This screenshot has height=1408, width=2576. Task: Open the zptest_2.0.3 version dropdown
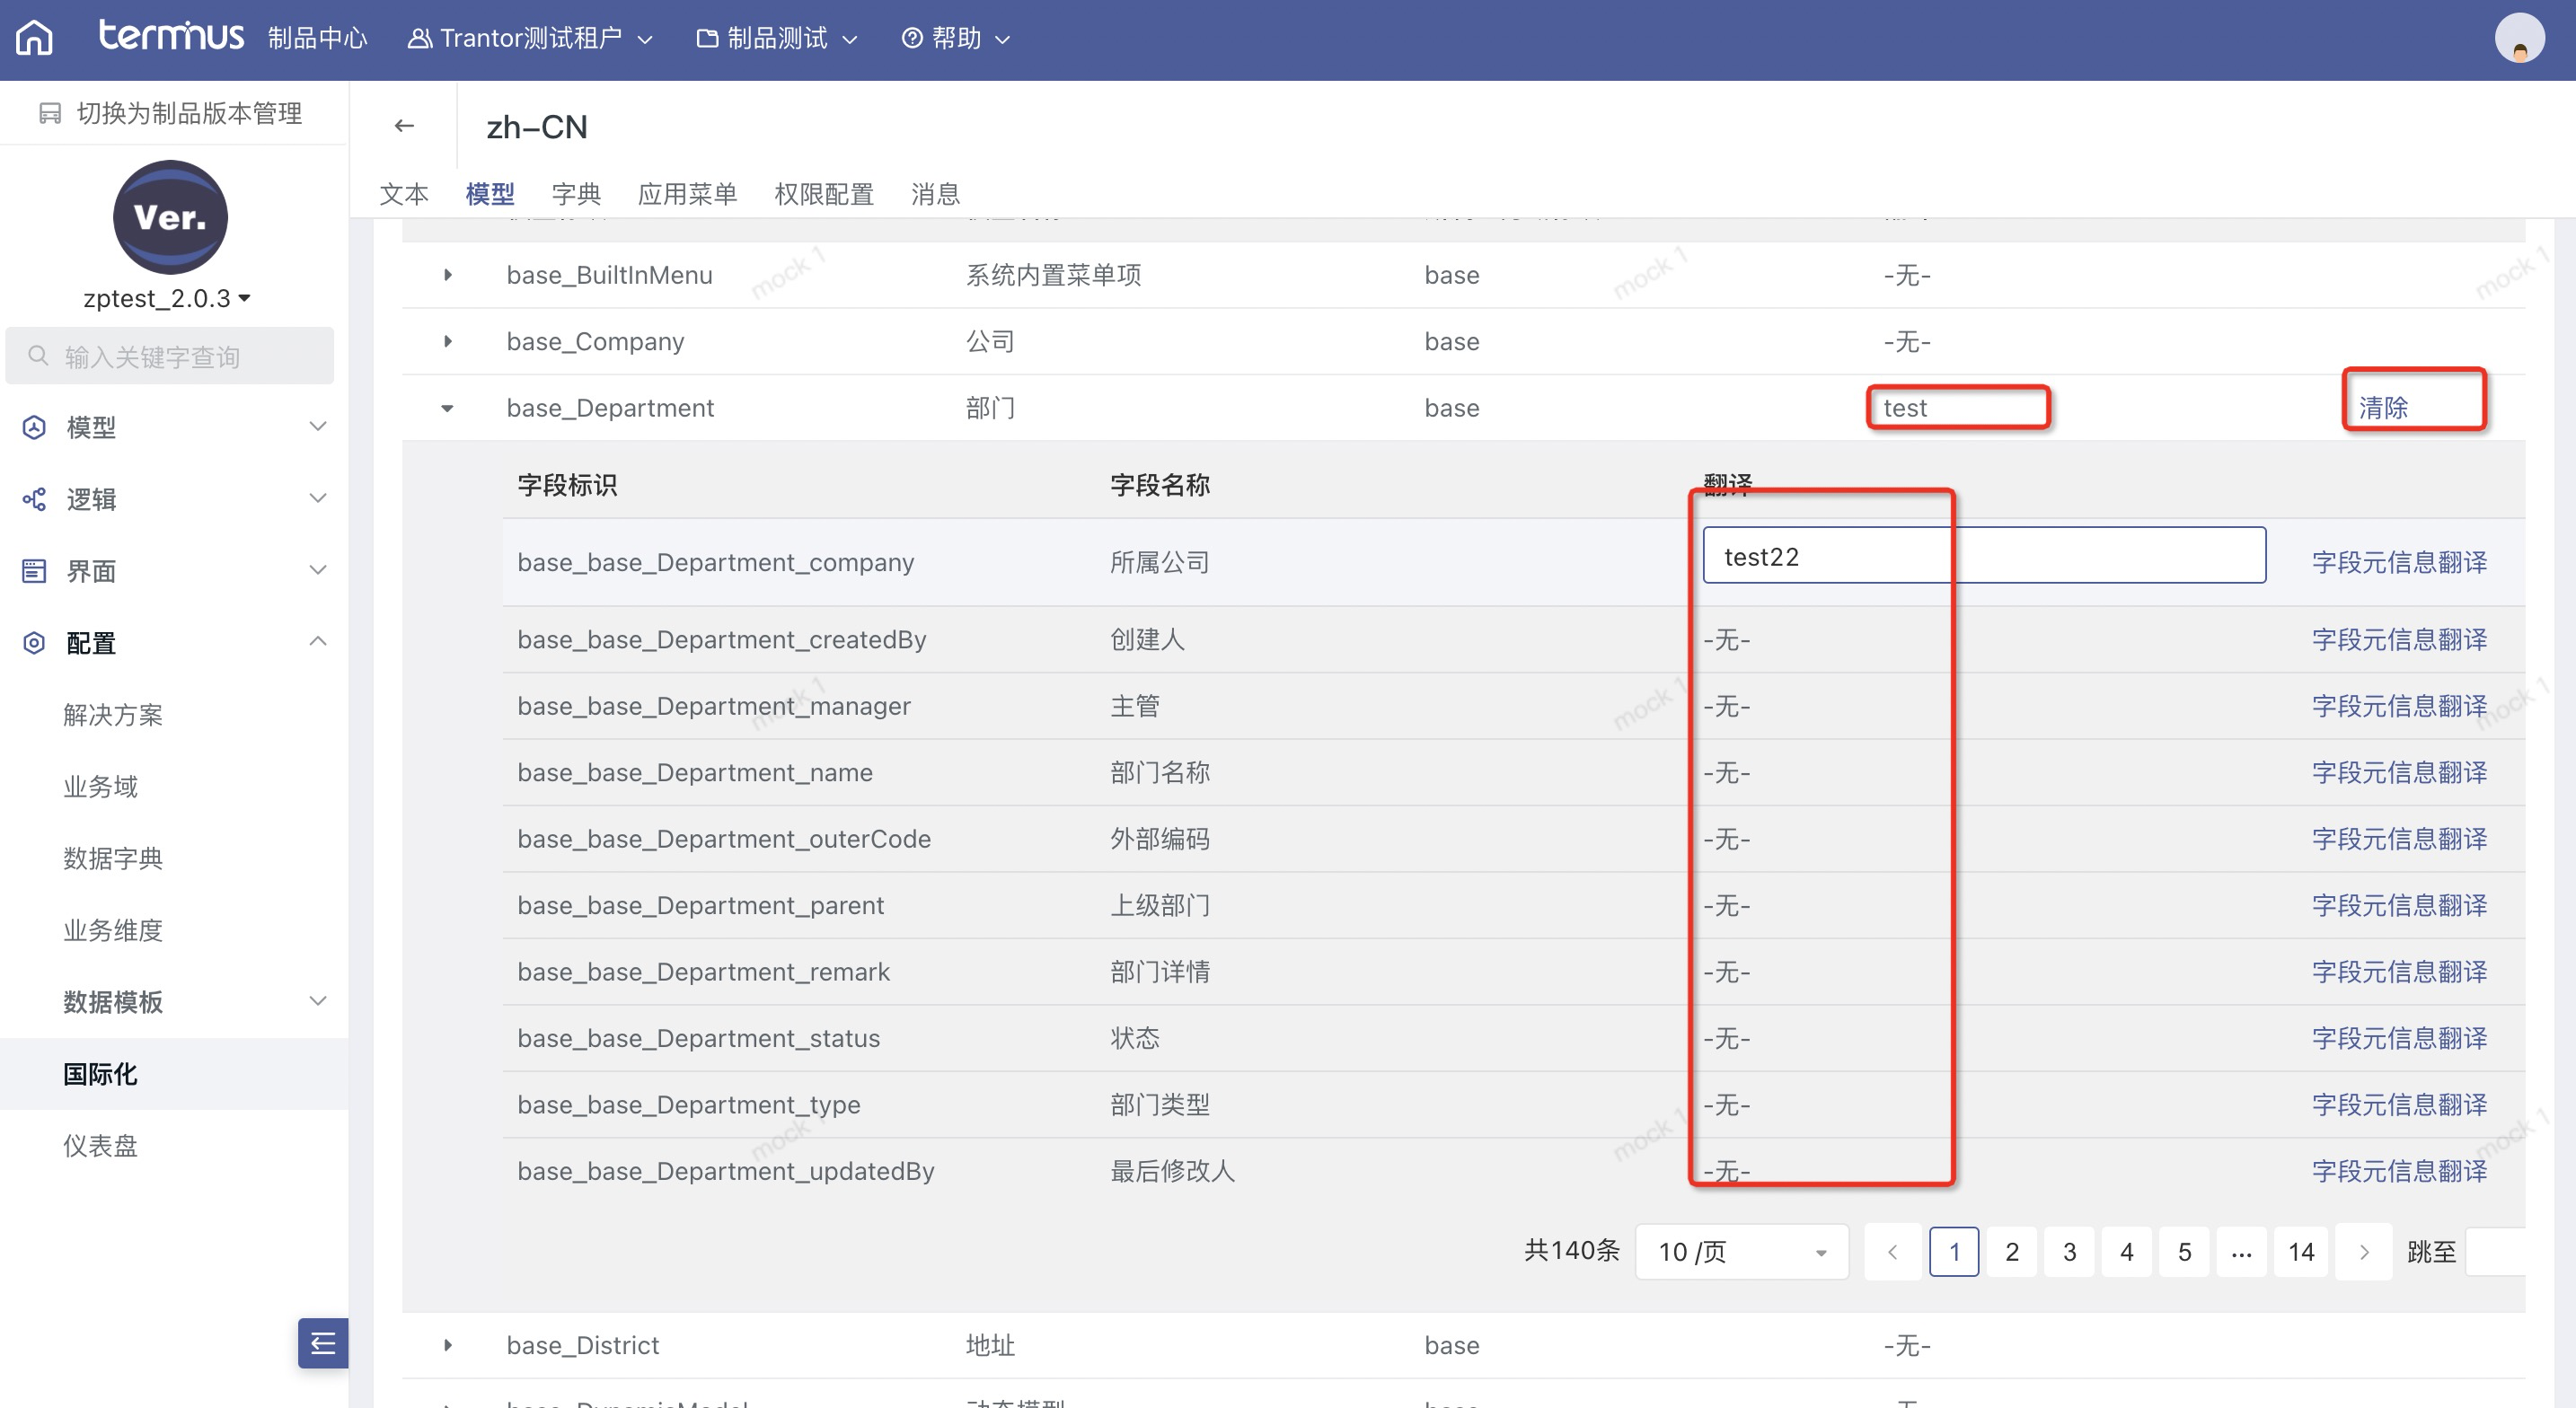click(167, 298)
